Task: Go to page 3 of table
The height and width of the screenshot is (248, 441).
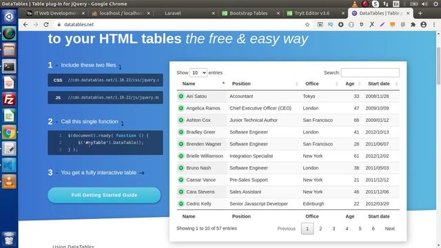Action: [334, 229]
